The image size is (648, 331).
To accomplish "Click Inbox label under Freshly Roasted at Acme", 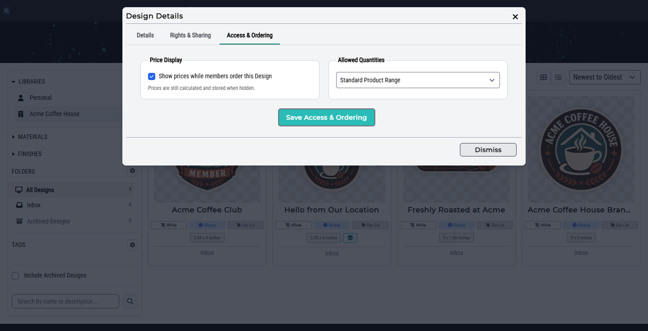I will (x=456, y=253).
